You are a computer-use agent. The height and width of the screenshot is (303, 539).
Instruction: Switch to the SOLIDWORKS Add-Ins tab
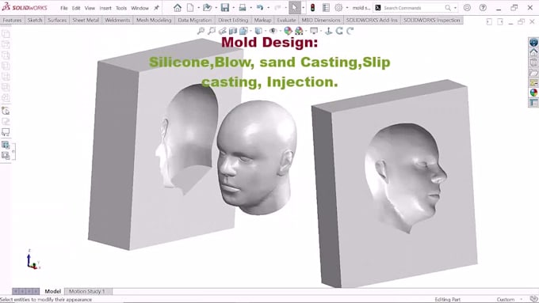point(372,21)
